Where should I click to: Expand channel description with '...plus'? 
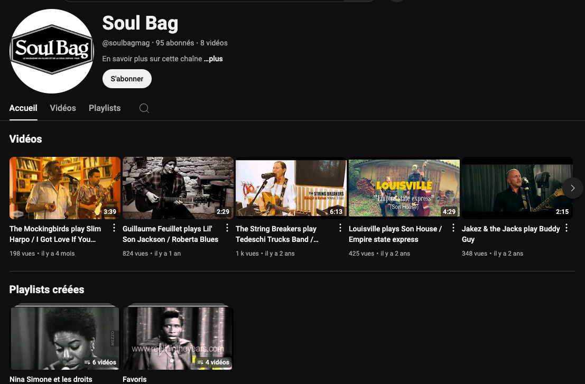click(213, 59)
